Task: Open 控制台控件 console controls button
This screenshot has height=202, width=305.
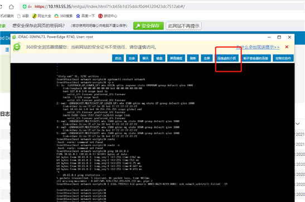Action: pyautogui.click(x=283, y=58)
